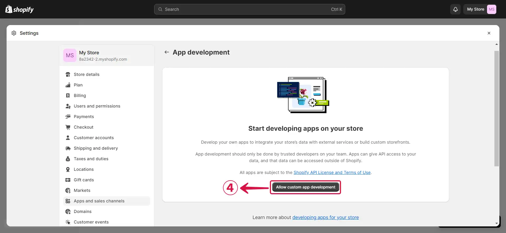Open Checkout settings
The width and height of the screenshot is (506, 233).
(x=107, y=127)
